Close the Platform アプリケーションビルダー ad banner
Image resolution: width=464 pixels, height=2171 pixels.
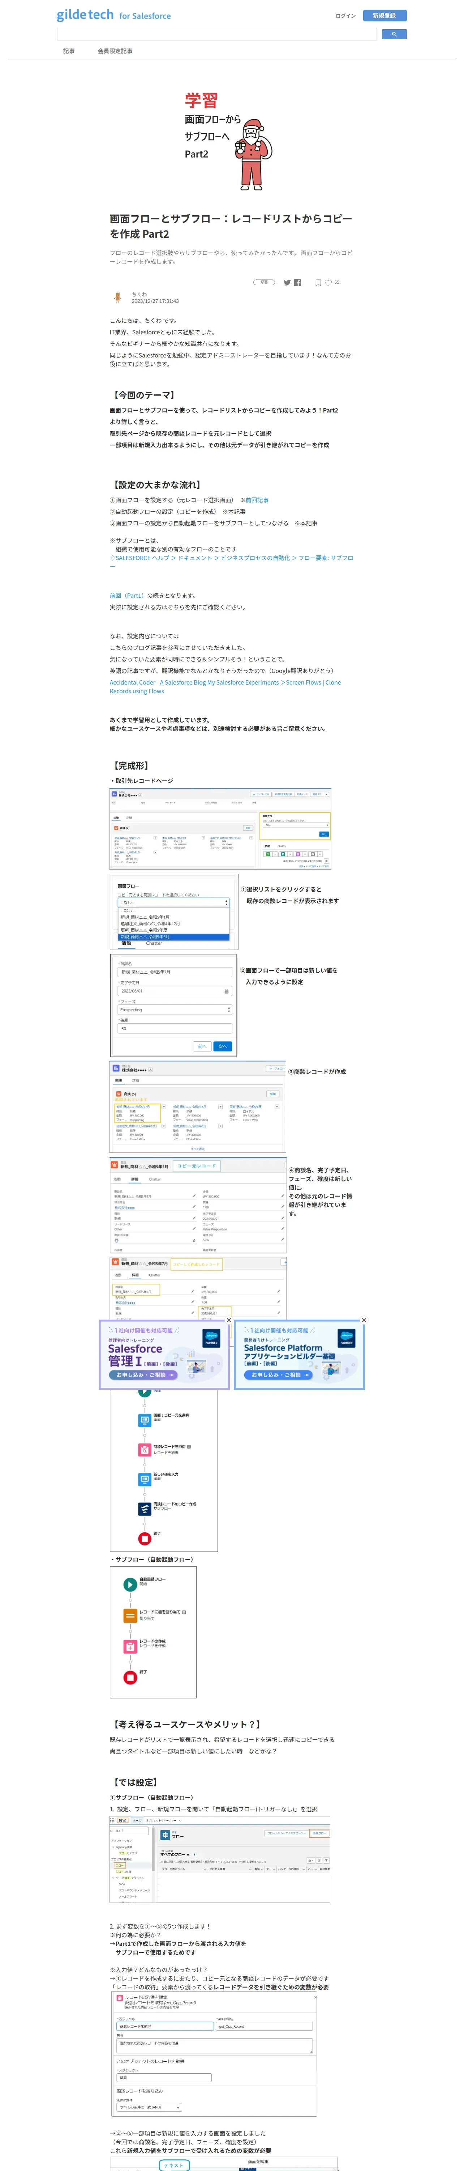364,1321
